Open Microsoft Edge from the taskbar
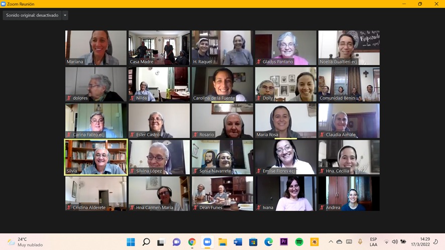The image size is (445, 250). point(268,242)
